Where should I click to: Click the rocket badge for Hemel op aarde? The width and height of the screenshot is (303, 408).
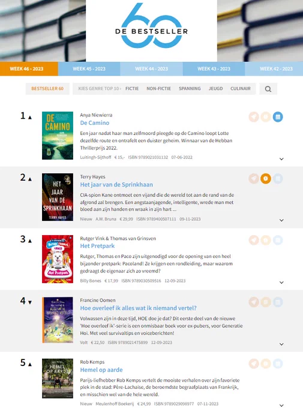(254, 364)
